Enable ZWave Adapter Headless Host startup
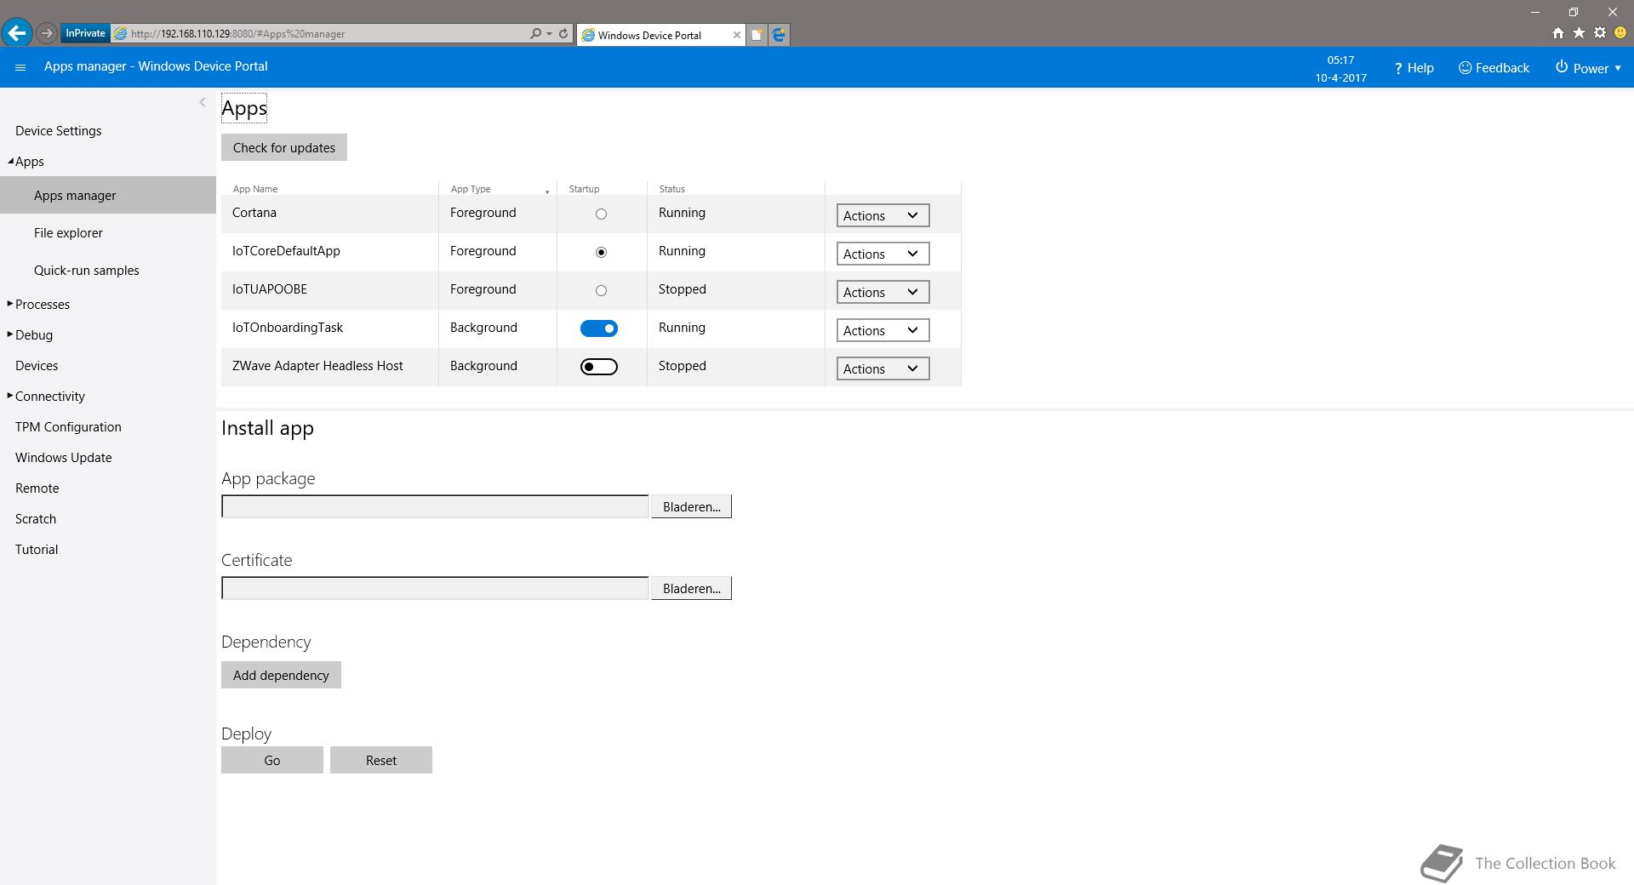The image size is (1634, 885). click(x=599, y=367)
